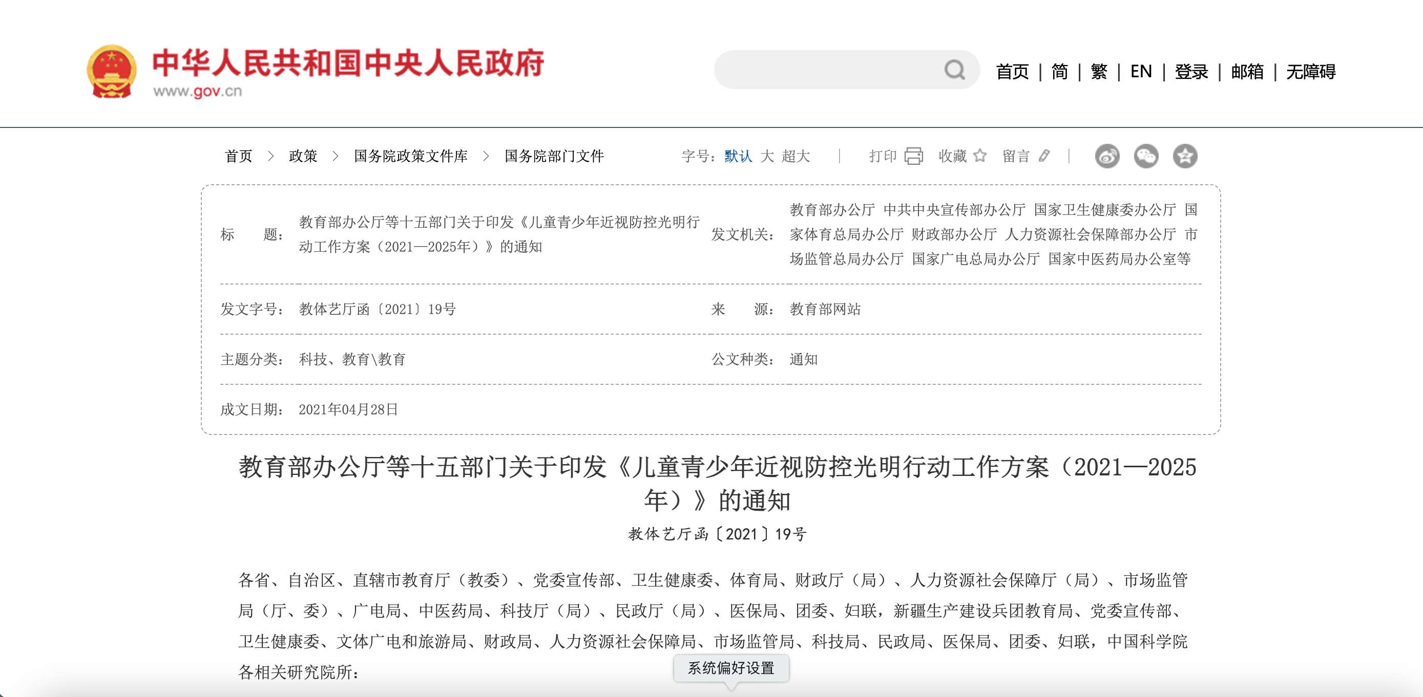Click the document number under the headline
Screen dimensions: 1423x697
tap(717, 534)
